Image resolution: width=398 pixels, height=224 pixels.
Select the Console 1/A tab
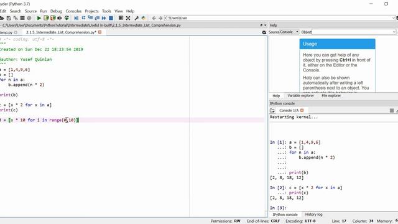click(x=289, y=111)
